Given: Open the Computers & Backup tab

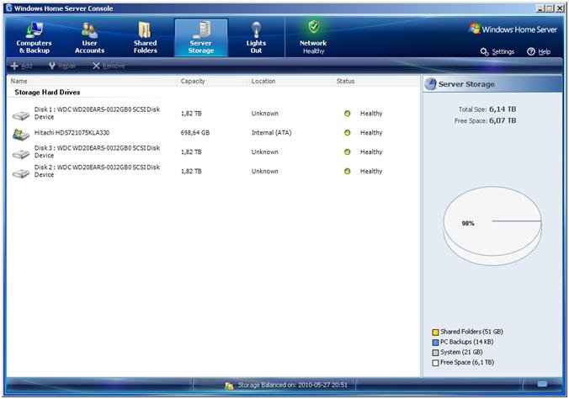Looking at the screenshot, I should pyautogui.click(x=35, y=38).
